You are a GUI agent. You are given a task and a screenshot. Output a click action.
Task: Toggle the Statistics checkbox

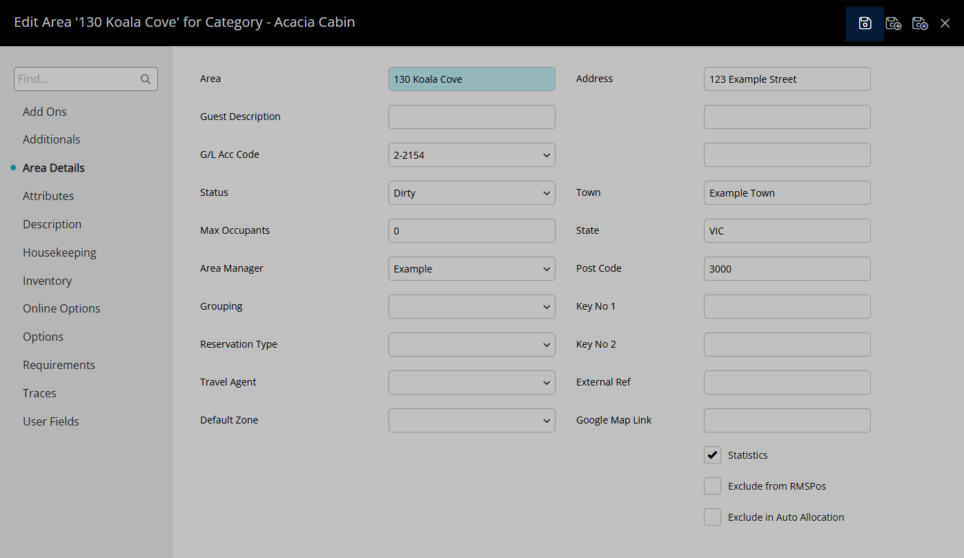pyautogui.click(x=712, y=455)
